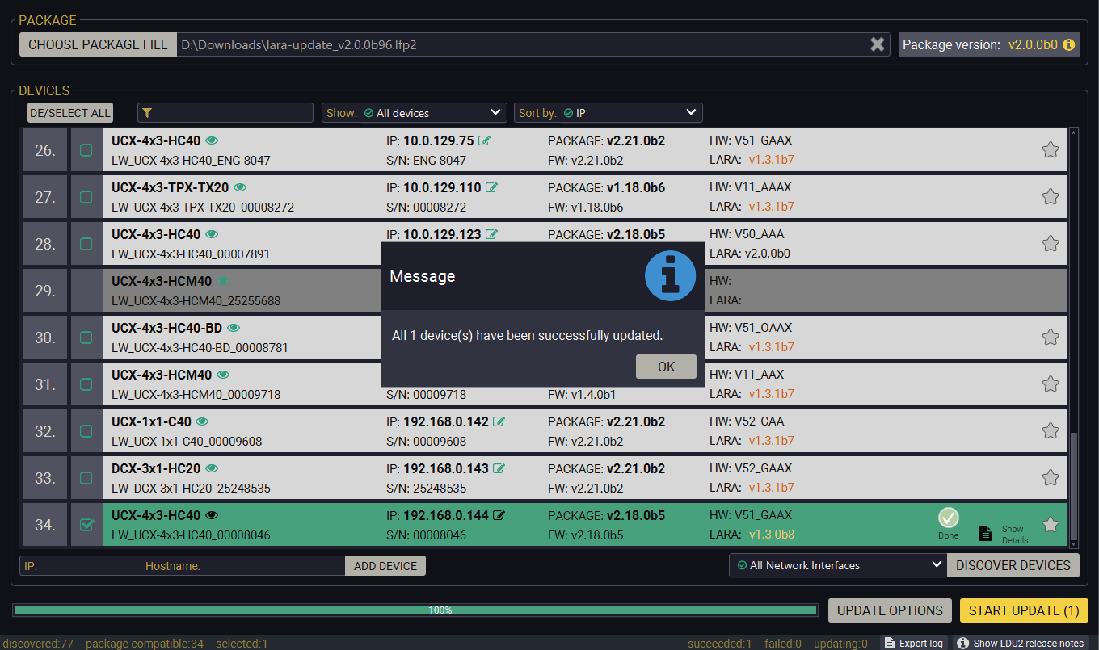Image resolution: width=1099 pixels, height=650 pixels.
Task: Click the Message dialog info icon
Action: [x=670, y=276]
